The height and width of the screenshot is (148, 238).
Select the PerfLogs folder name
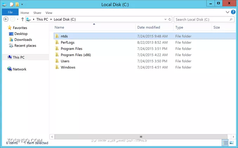coord(67,42)
